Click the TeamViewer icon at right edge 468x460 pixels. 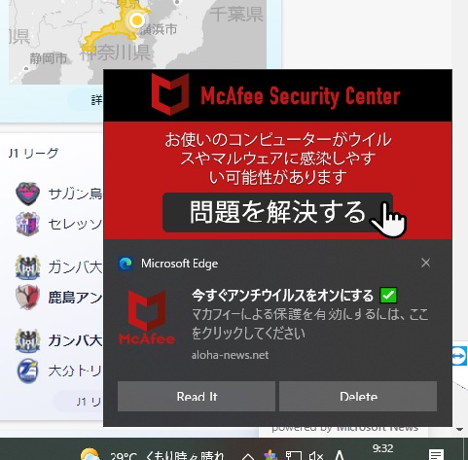459,356
